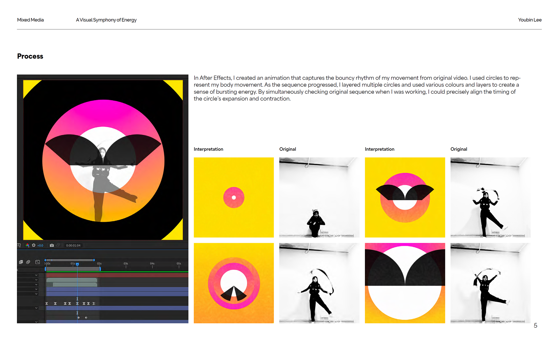
Task: Click the bottom-right Original dancer thumbnail
Action: (490, 283)
